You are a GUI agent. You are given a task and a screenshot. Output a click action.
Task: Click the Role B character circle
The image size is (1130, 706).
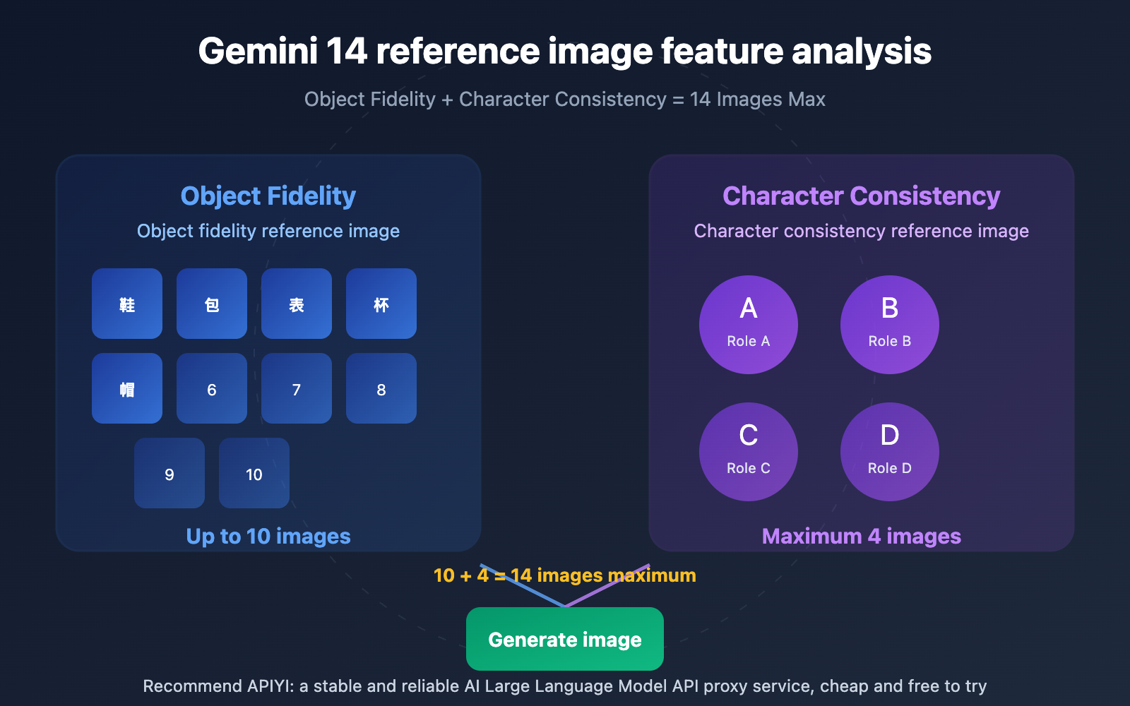pos(889,324)
